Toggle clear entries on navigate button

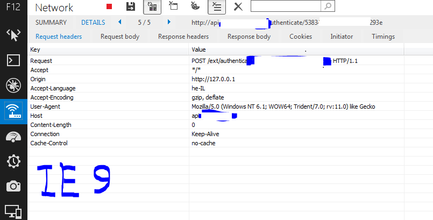point(217,6)
